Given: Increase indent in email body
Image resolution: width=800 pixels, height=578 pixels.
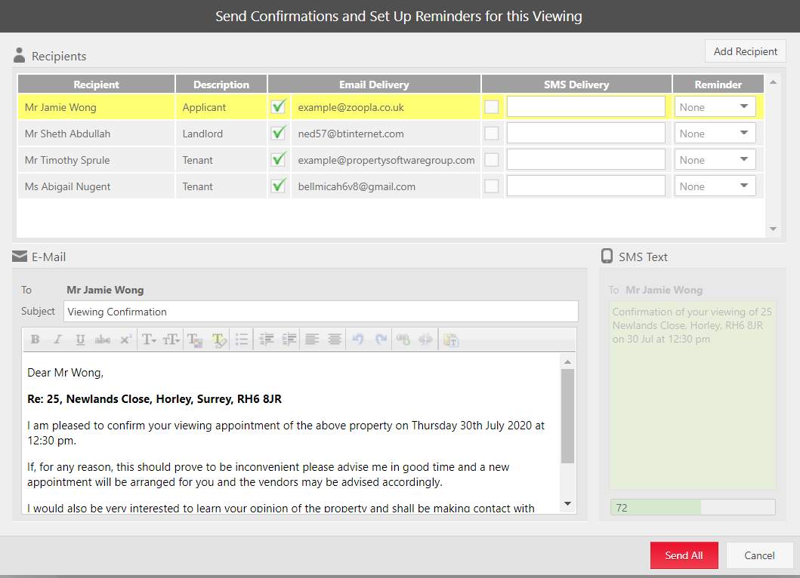Looking at the screenshot, I should point(289,340).
